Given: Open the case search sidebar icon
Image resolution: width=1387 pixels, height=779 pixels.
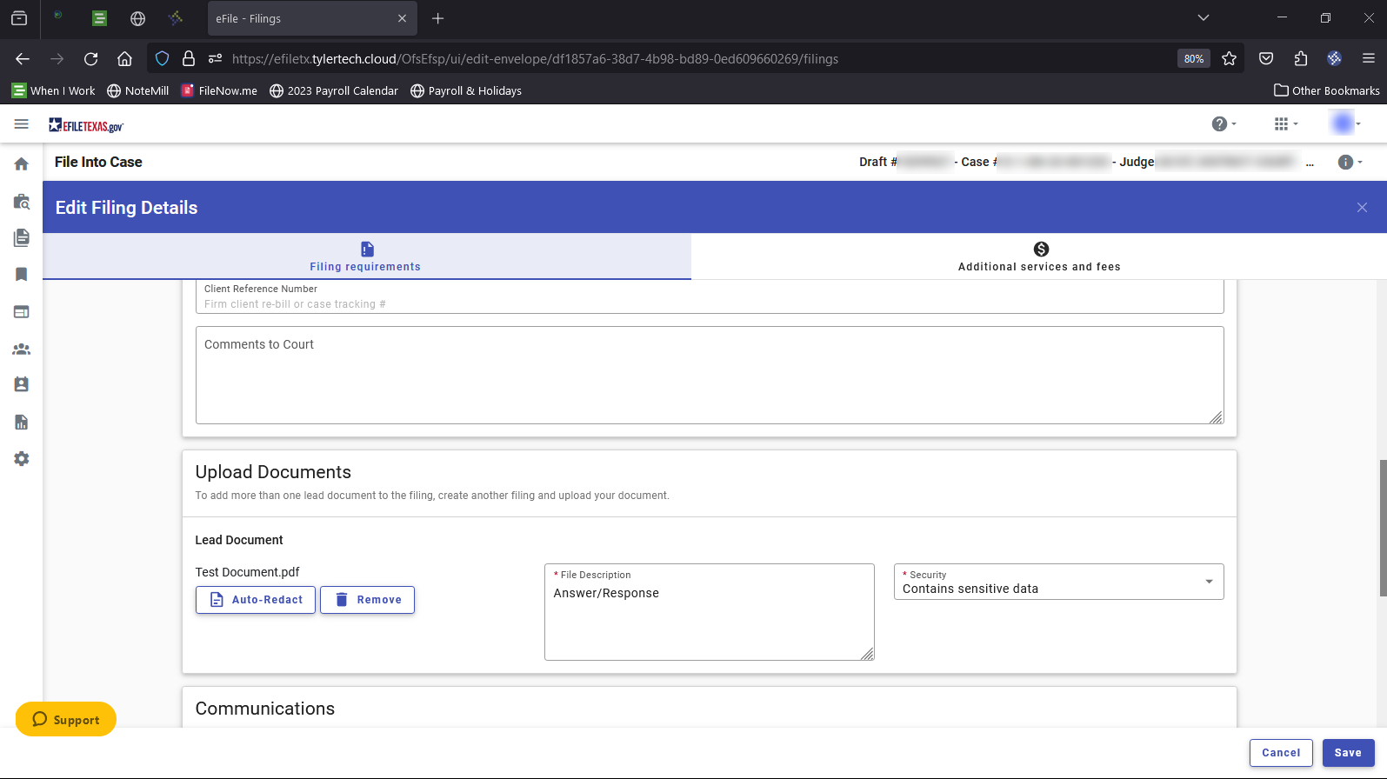Looking at the screenshot, I should click(x=22, y=202).
